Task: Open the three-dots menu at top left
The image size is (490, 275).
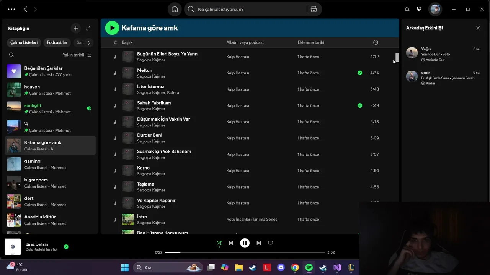Action: click(11, 10)
